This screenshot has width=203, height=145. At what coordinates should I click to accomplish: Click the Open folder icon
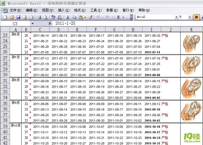(x=12, y=17)
